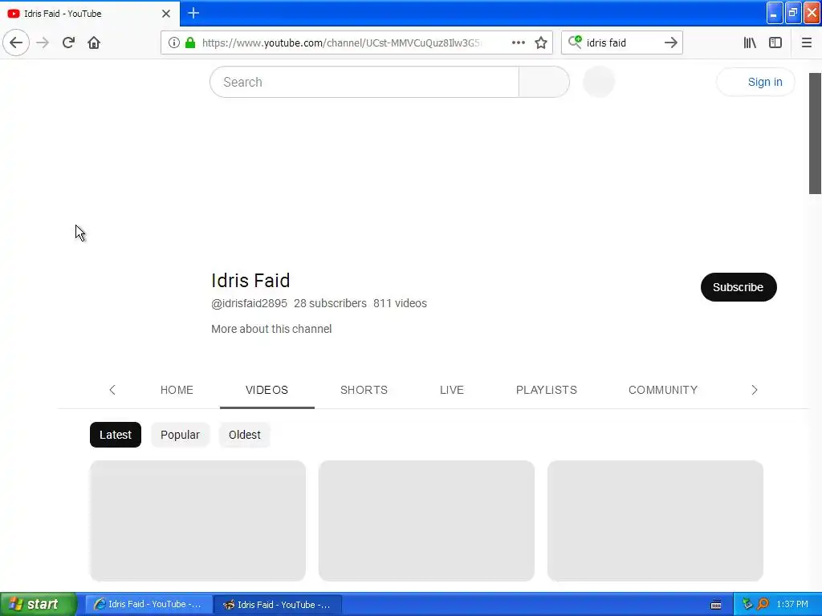Open the first video thumbnail placeholder
822x616 pixels.
coord(197,521)
